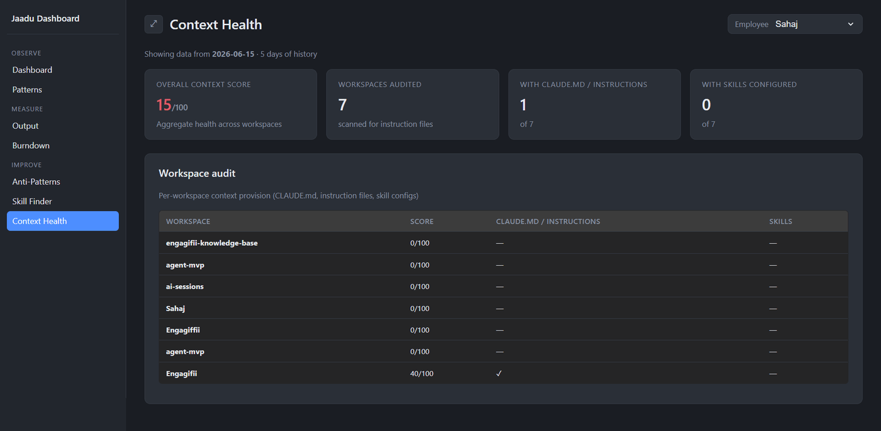Click the WORKSPACE column header
Image resolution: width=881 pixels, height=431 pixels.
pos(188,221)
